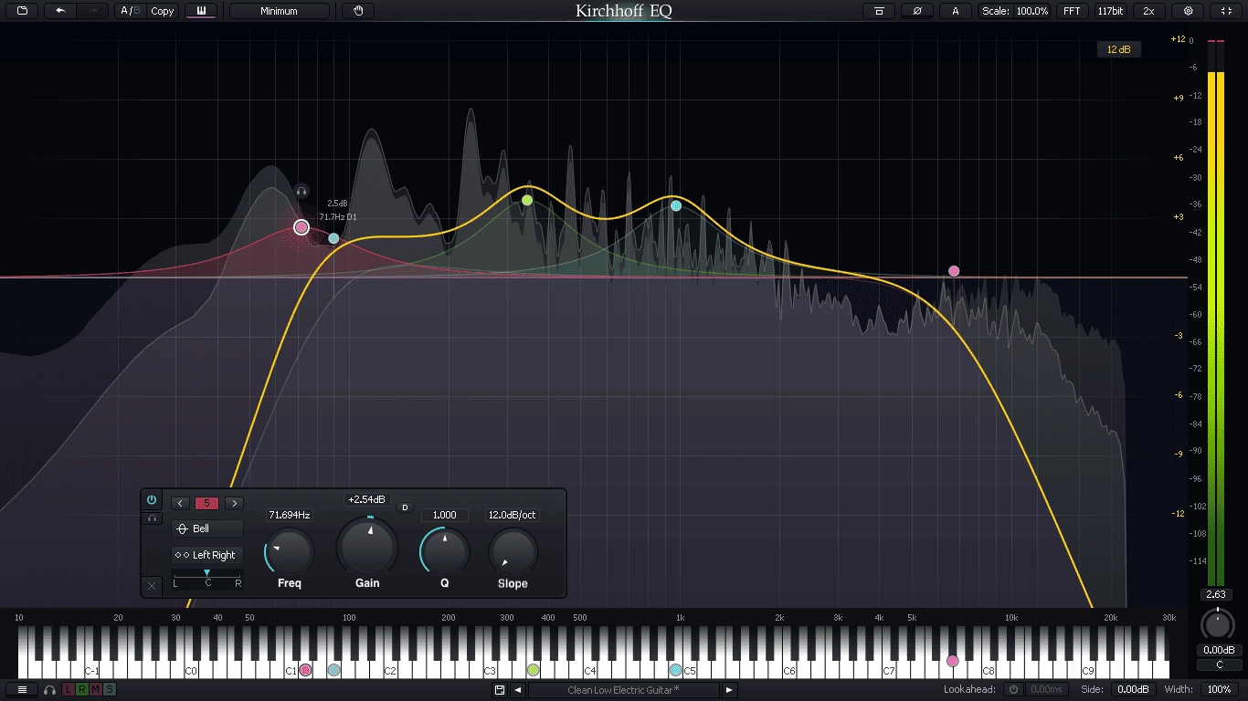Click the red band number 5 label
1248x701 pixels.
point(206,503)
